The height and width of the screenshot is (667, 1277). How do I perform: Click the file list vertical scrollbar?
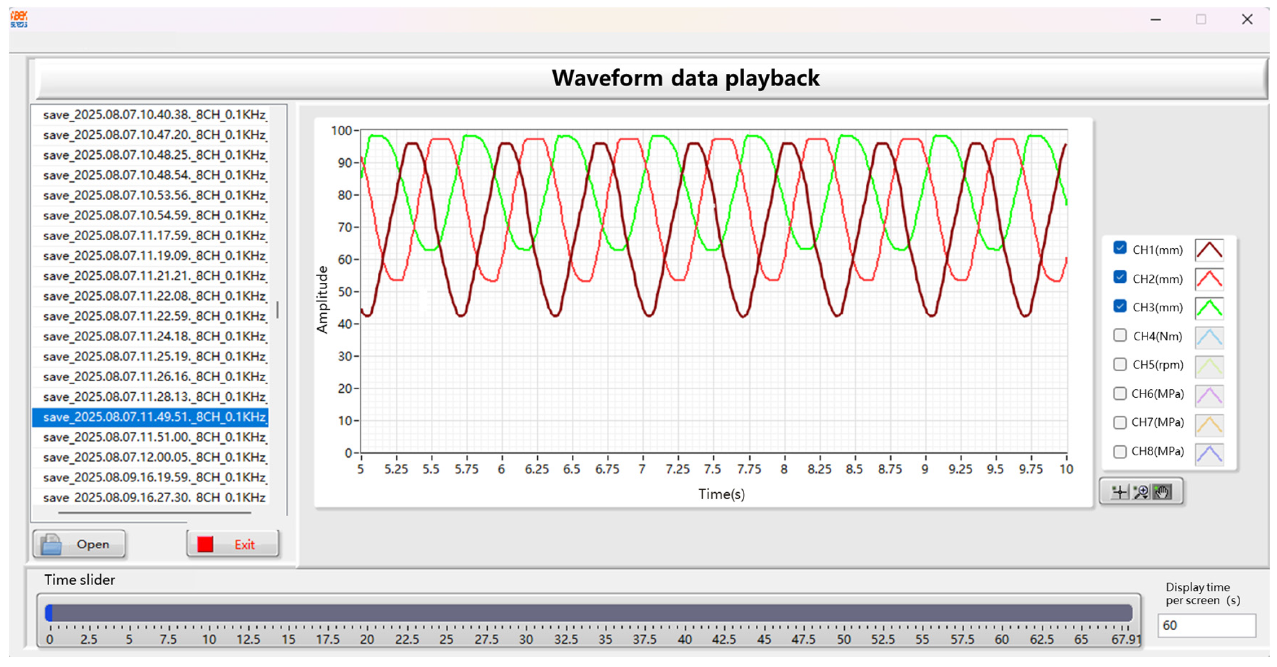[278, 309]
